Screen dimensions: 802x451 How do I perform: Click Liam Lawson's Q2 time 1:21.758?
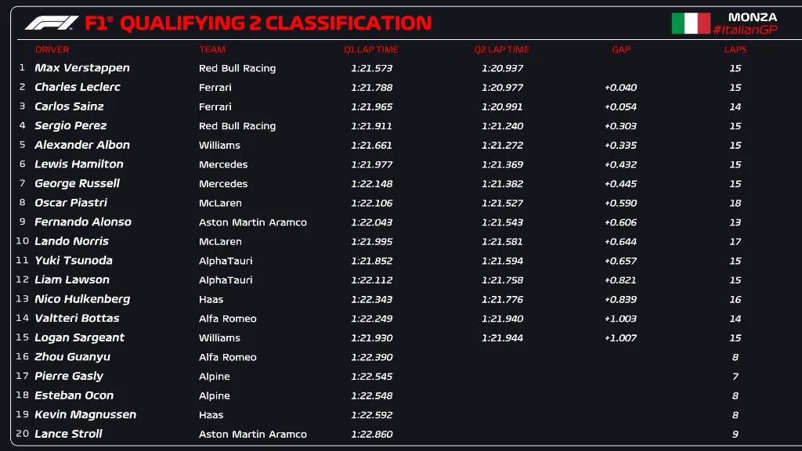(502, 280)
